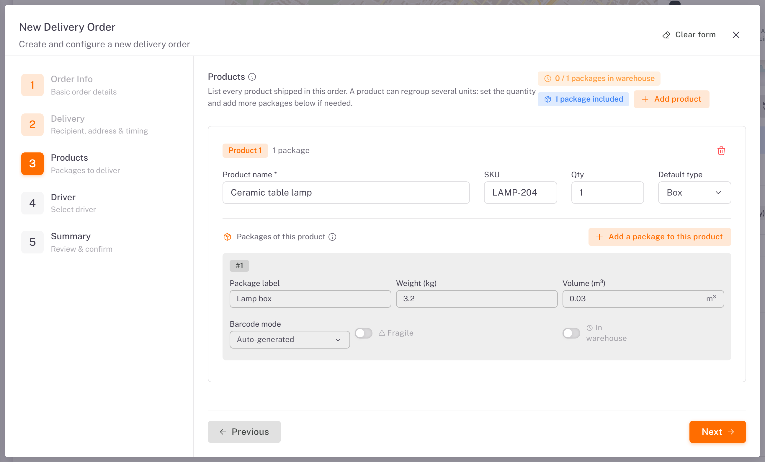765x462 pixels.
Task: Open the Barcode mode dropdown
Action: [290, 340]
